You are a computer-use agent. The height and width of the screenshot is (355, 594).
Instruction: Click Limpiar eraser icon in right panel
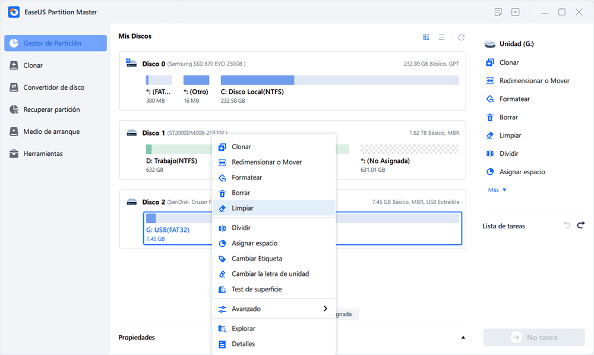click(490, 136)
